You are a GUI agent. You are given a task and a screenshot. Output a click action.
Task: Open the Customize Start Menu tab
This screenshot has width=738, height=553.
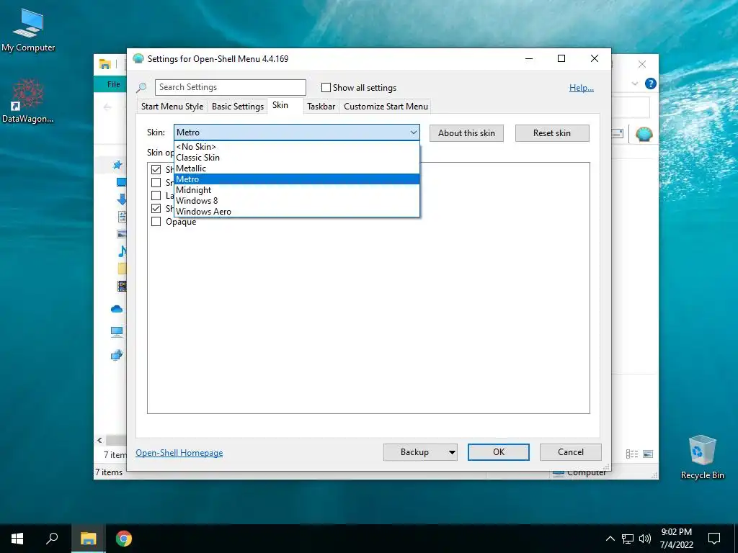[386, 107]
